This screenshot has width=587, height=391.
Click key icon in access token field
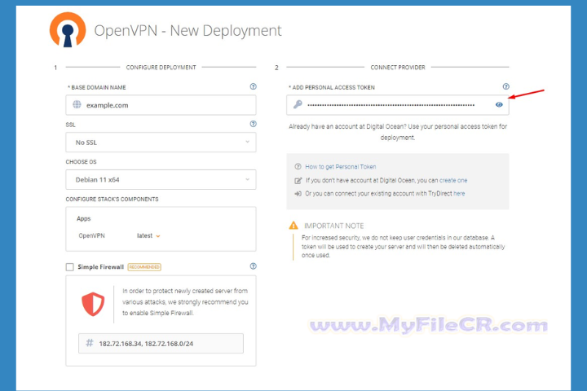[x=298, y=104]
